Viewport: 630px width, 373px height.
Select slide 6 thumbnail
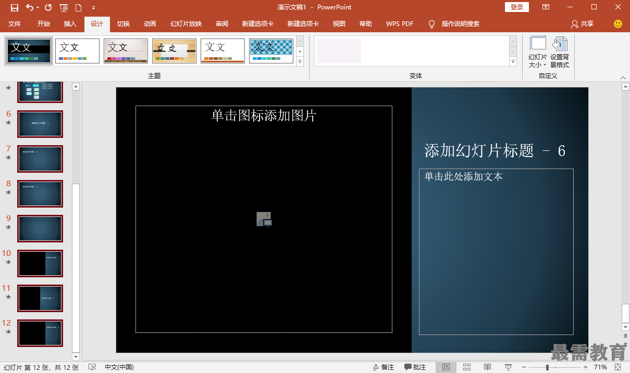40,124
